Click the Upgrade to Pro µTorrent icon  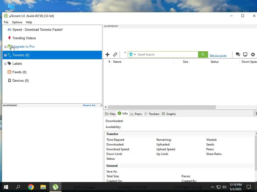coord(9,46)
